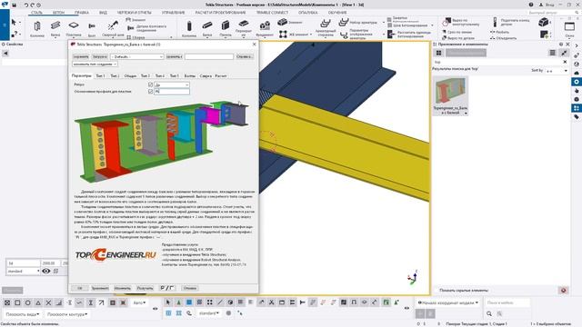
Task: Toggle the checkbox toggle button in dialog footer
Action: click(x=167, y=288)
